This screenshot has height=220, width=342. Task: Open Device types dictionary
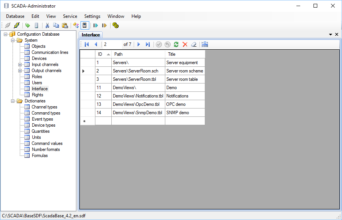click(43, 126)
